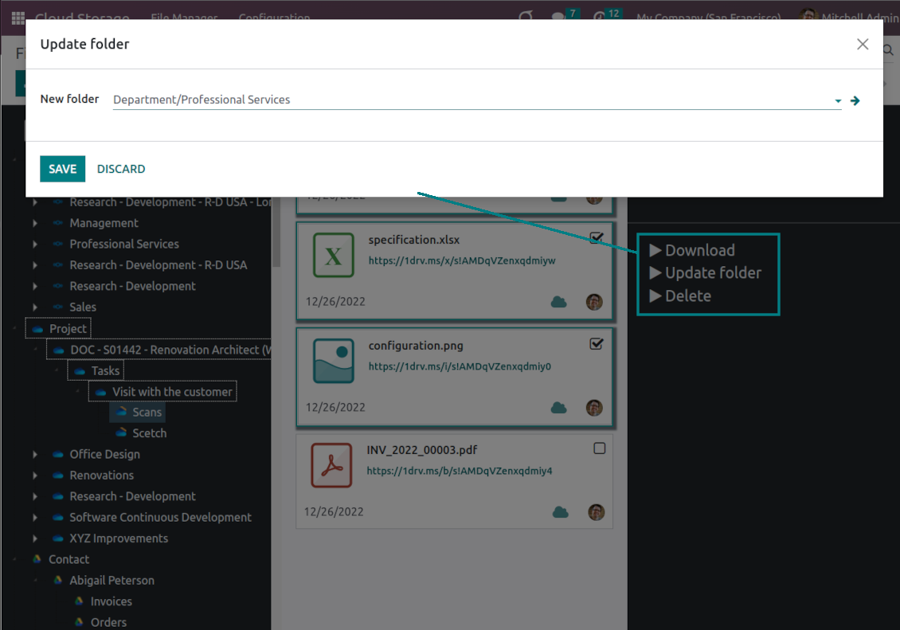The height and width of the screenshot is (630, 900).
Task: Expand the Sales folder in the tree
Action: 35,307
